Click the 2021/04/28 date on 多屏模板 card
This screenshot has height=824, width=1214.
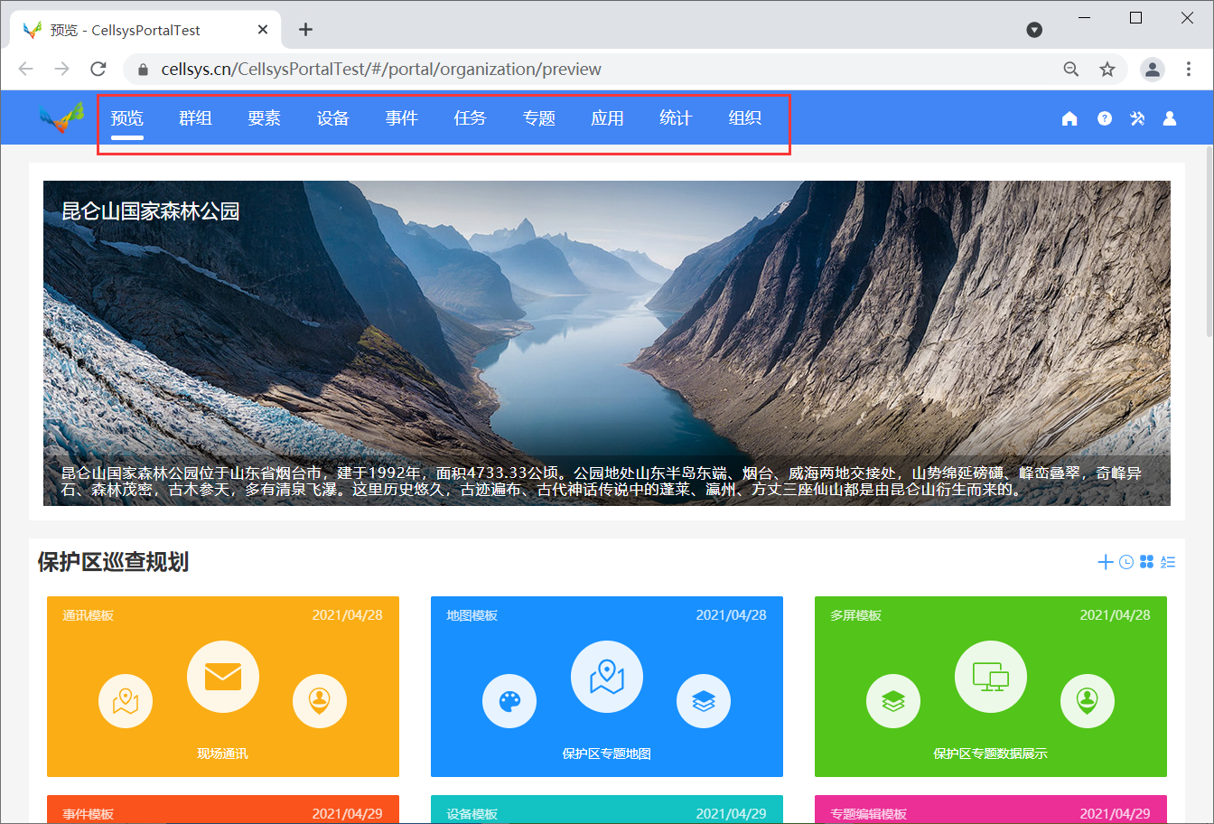1116,615
